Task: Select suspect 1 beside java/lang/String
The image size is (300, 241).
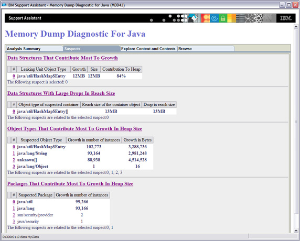Action: 14,154
